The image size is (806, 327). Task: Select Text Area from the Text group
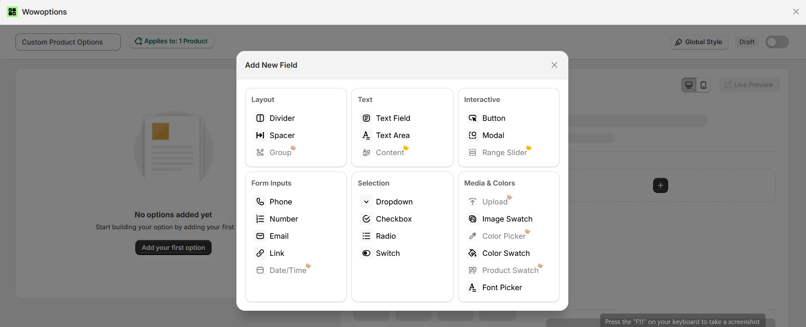coord(392,135)
